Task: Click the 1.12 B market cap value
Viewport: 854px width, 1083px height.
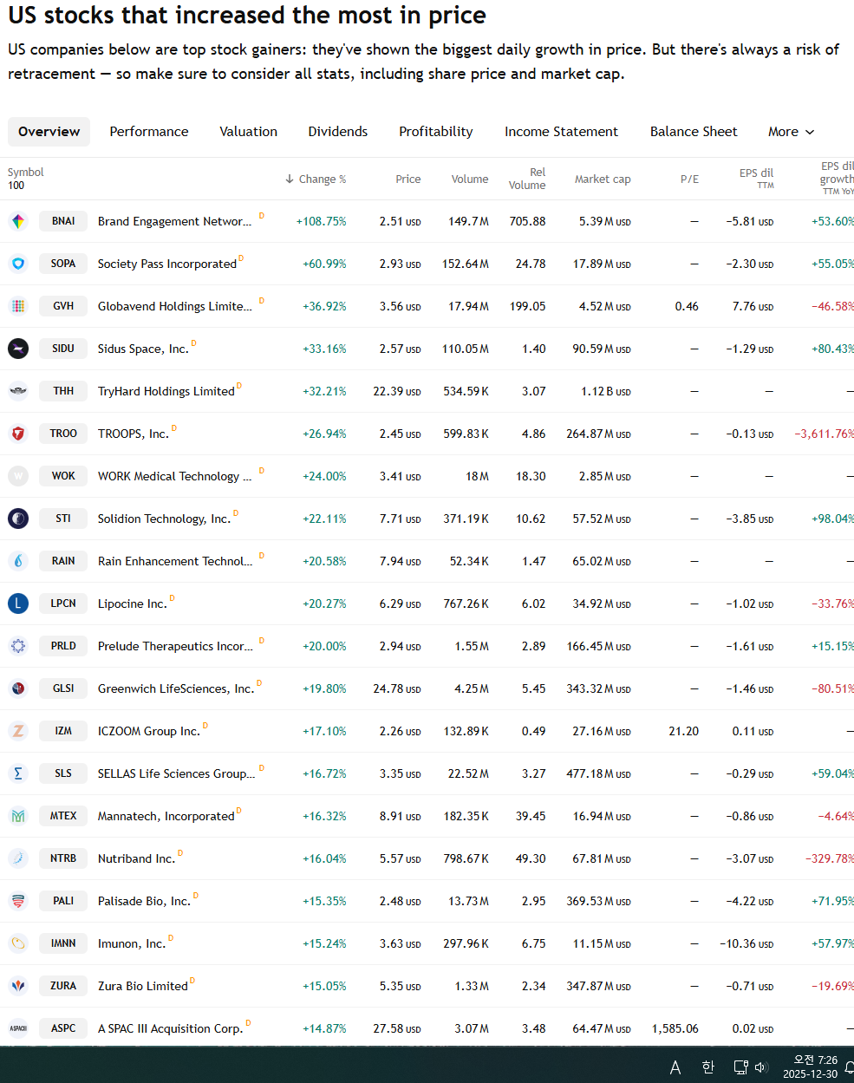Action: click(x=606, y=391)
